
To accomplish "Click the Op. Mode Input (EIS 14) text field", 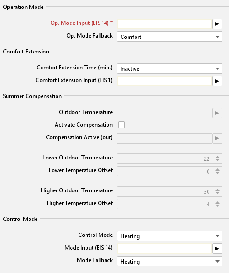I will click(165, 24).
